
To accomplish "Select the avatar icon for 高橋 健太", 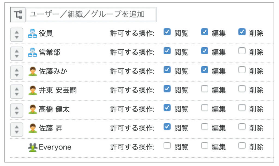I will (x=32, y=108).
